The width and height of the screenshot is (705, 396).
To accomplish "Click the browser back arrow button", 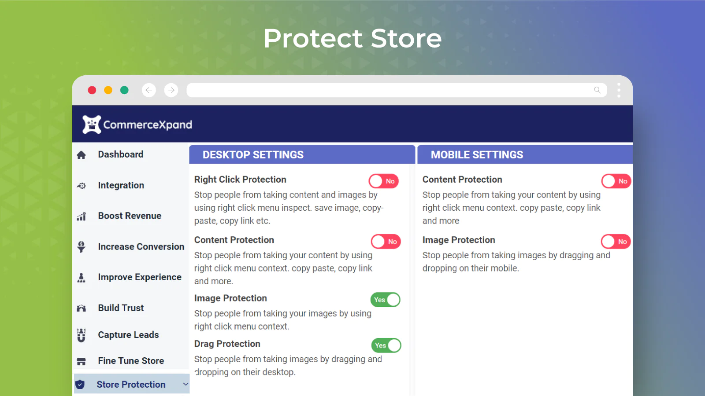I will pos(149,90).
